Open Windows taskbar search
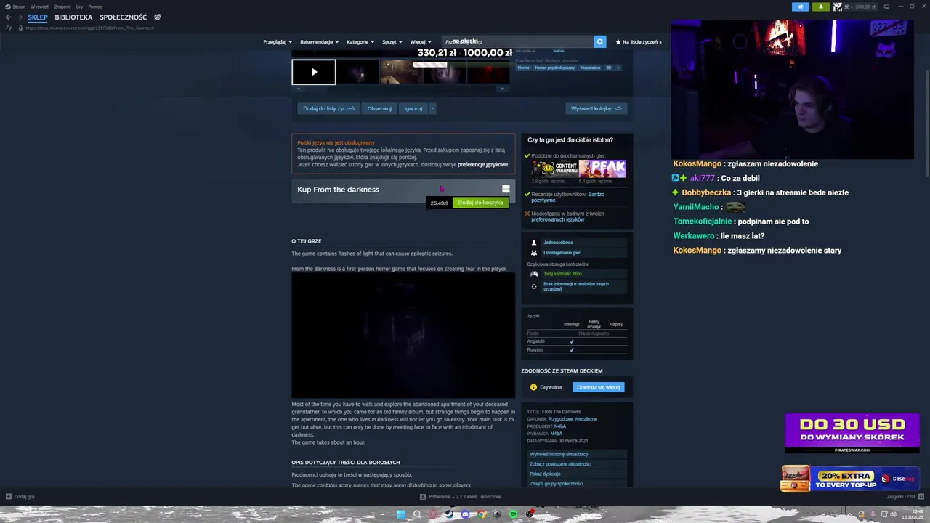This screenshot has width=930, height=523. click(x=417, y=514)
